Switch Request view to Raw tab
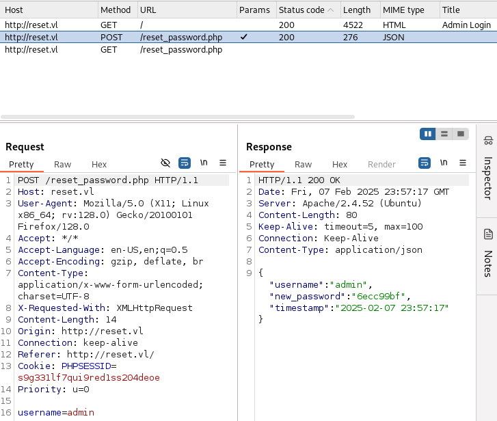This screenshot has width=497, height=421. 62,165
